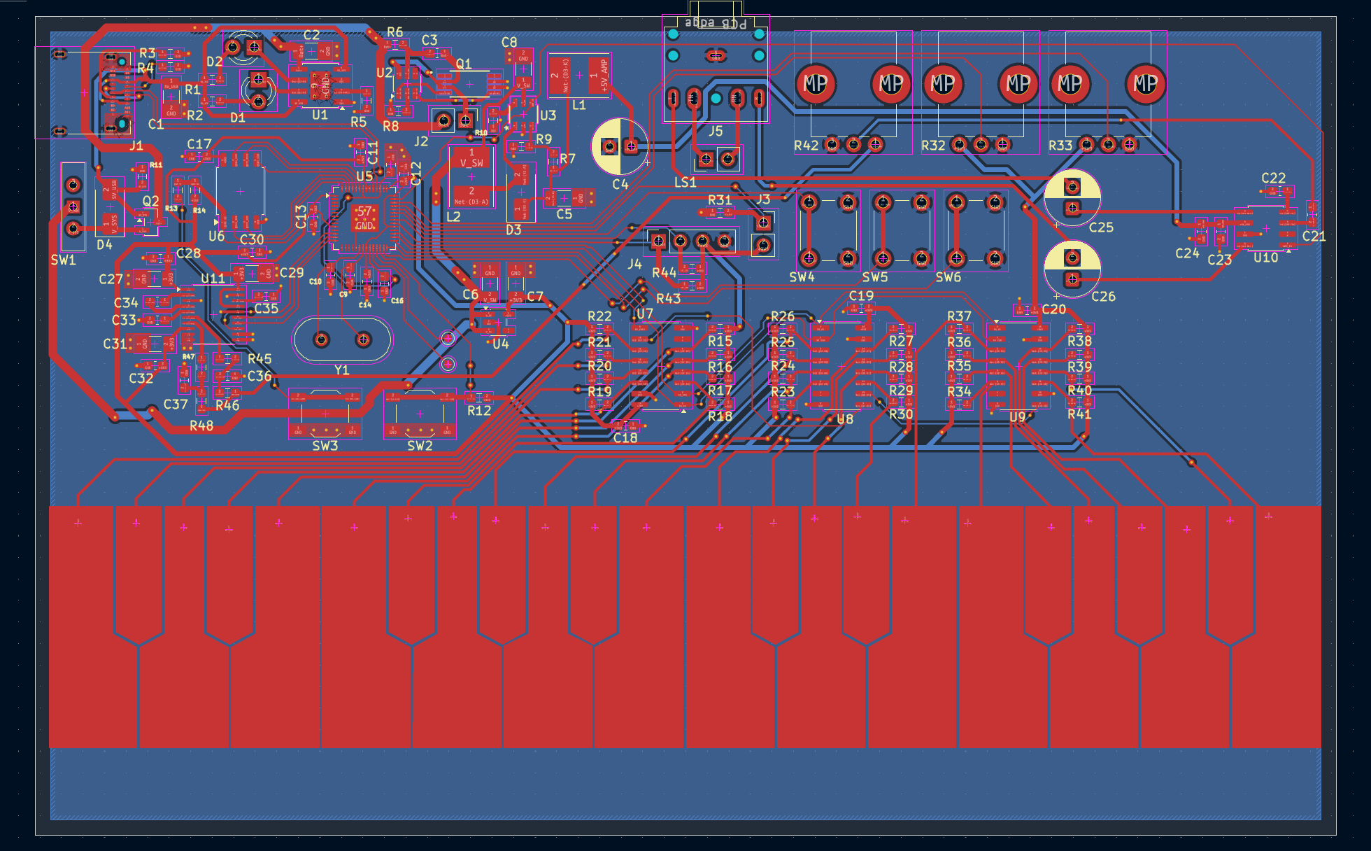Select the U4 reference label

[x=500, y=344]
